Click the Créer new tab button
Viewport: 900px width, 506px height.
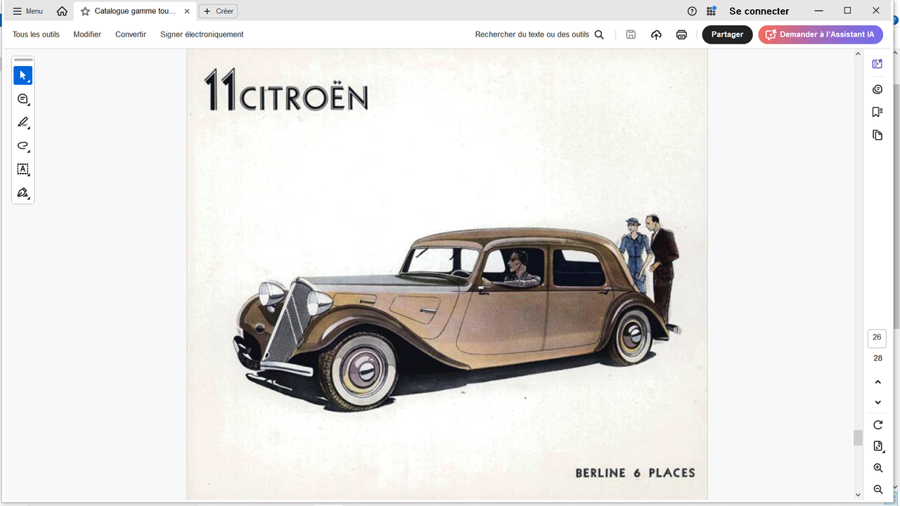coord(218,11)
